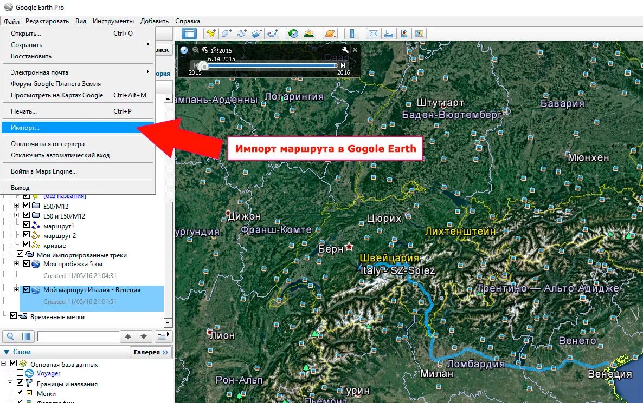Click into the Places search field
Image resolution: width=643 pixels, height=403 pixels.
tap(78, 336)
